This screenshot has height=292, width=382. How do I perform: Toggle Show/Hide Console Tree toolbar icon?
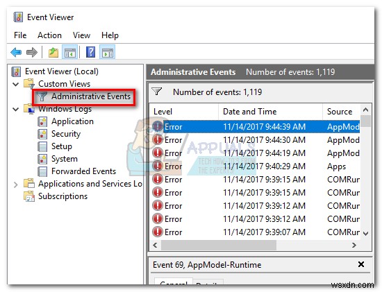70,52
